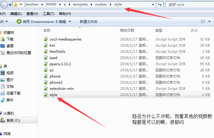The height and width of the screenshot is (138, 214).
Task: Select the file name jquery.1.11.1
Action: point(60,64)
